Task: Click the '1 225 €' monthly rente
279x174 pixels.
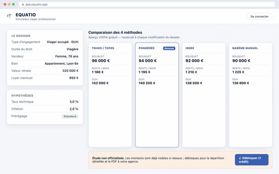Action: (x=238, y=72)
